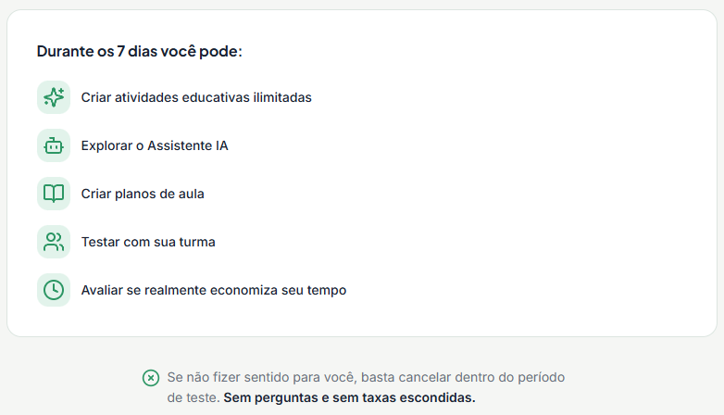Click the "Criar planos de aula" item
The image size is (724, 415).
(x=143, y=194)
